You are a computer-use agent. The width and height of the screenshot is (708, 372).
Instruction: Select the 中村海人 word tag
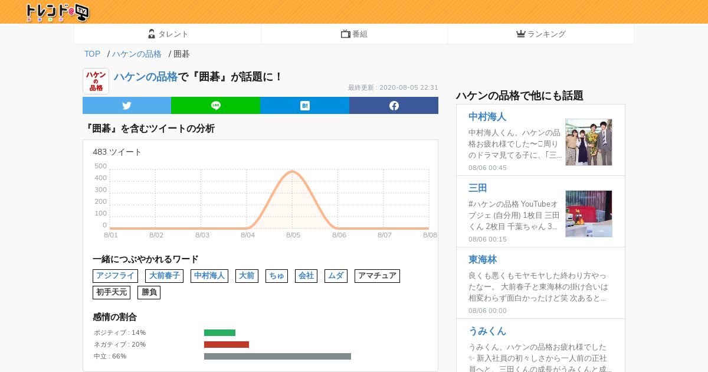(209, 276)
